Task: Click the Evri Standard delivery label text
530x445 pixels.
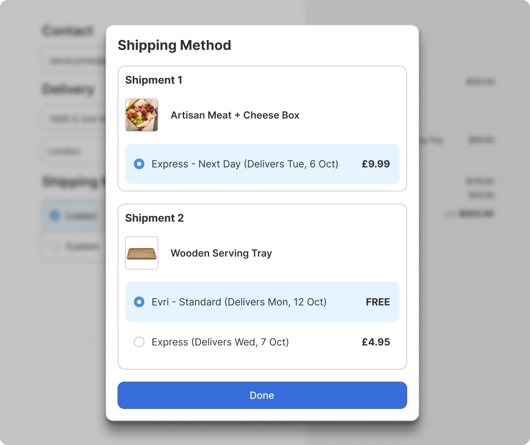Action: (x=239, y=302)
